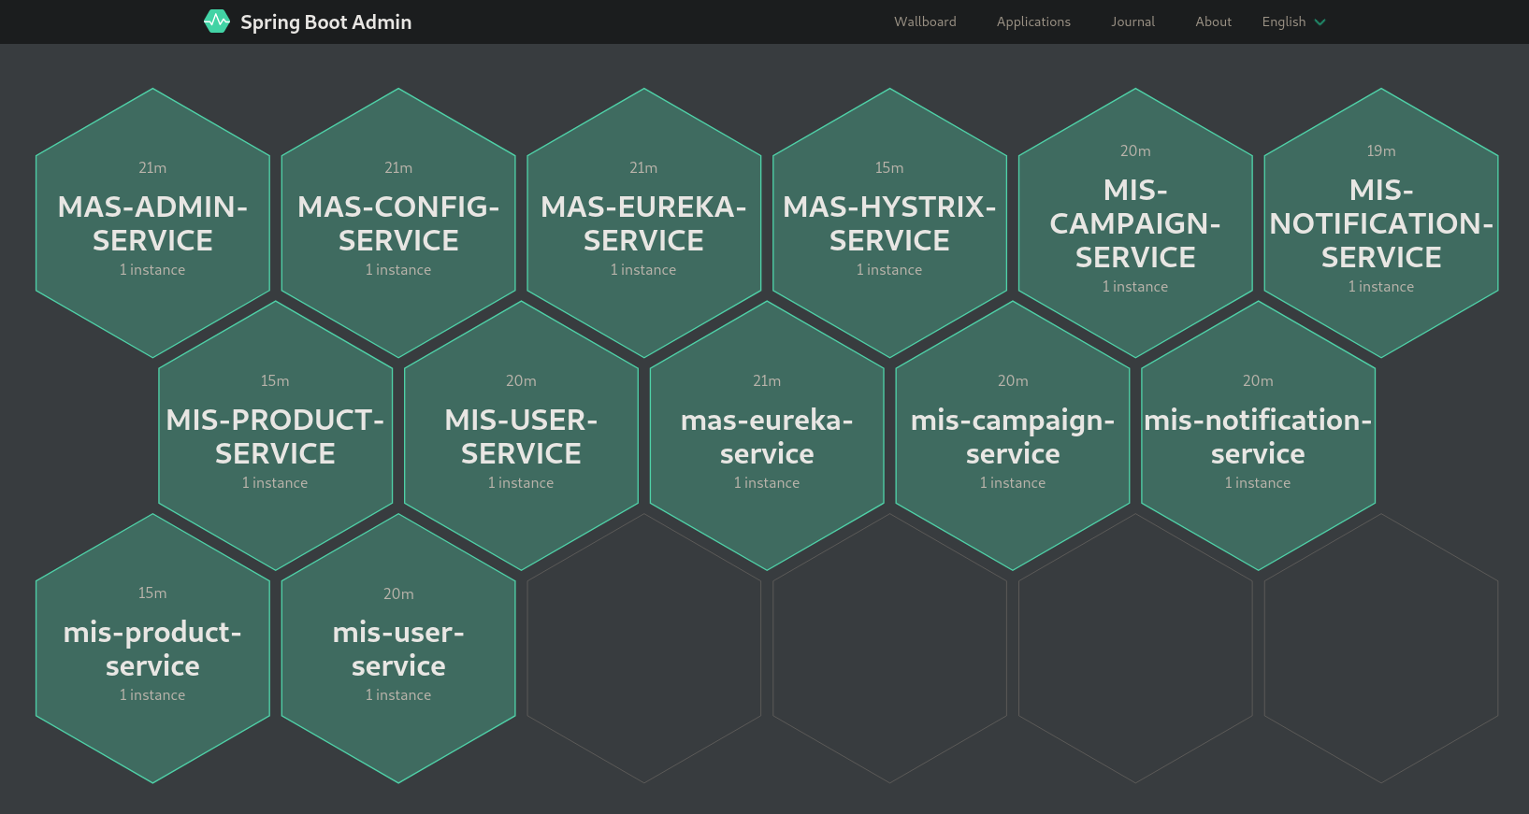This screenshot has height=814, width=1529.
Task: Click the 15m uptime on lowercase mis-product-service
Action: [152, 593]
